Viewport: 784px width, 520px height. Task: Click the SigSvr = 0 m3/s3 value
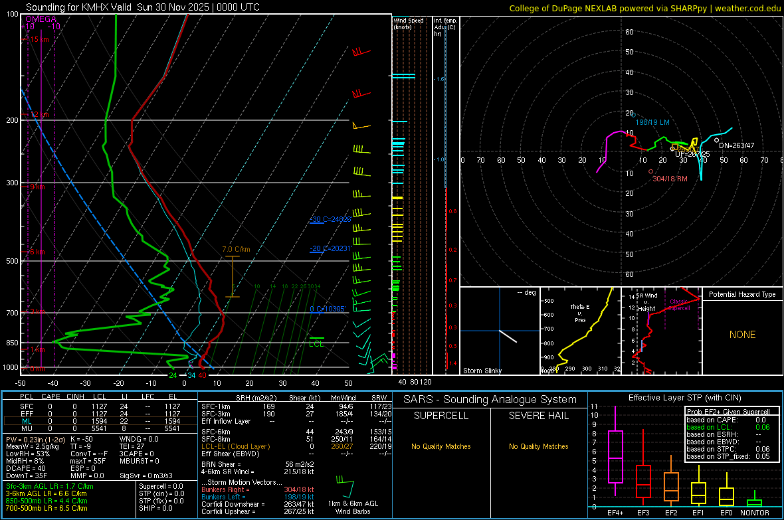(146, 476)
